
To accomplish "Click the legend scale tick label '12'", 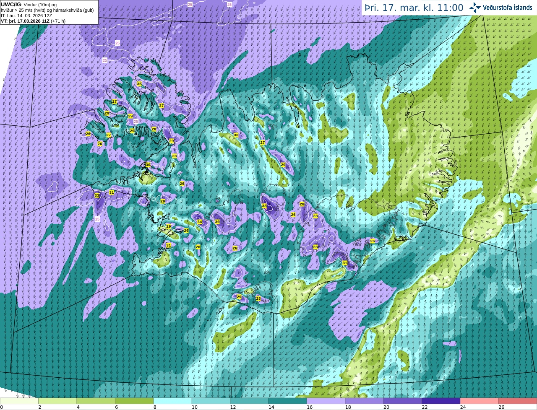I will (233, 407).
